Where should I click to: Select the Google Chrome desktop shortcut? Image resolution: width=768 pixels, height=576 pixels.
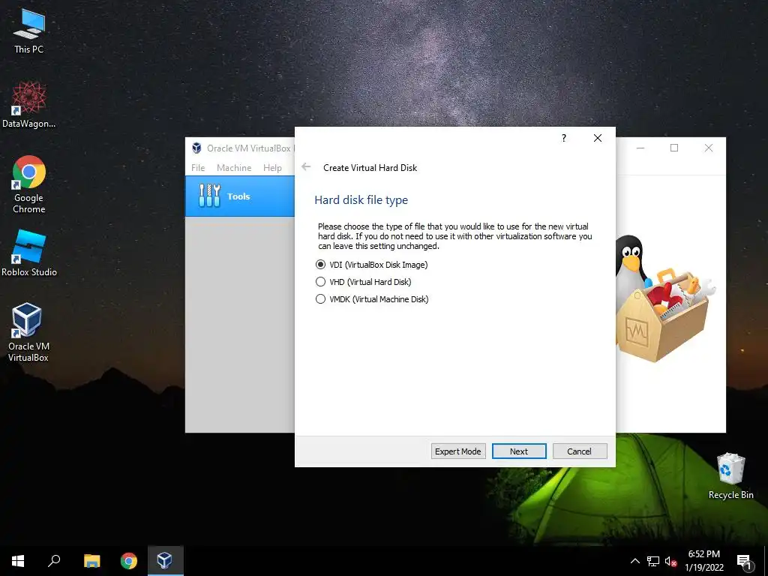coord(29,184)
